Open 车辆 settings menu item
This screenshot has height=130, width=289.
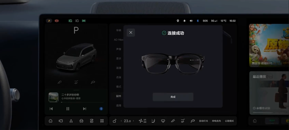click(119, 30)
